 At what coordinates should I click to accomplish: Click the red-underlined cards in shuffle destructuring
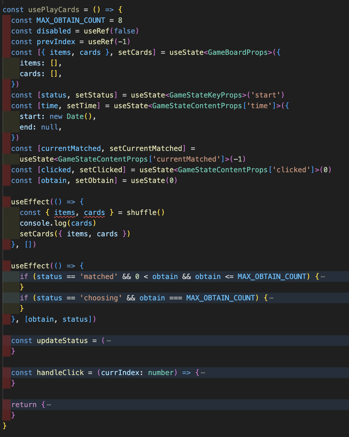[x=95, y=212]
